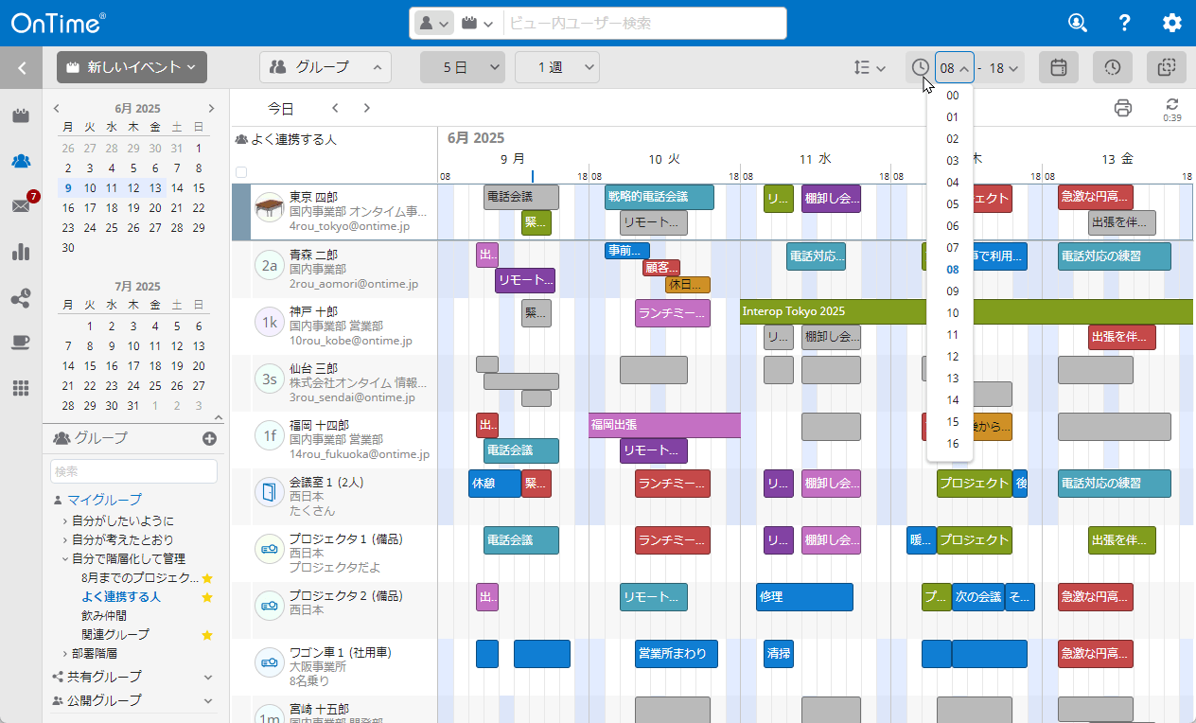
Task: Click the print icon above the calendar
Action: click(1123, 108)
